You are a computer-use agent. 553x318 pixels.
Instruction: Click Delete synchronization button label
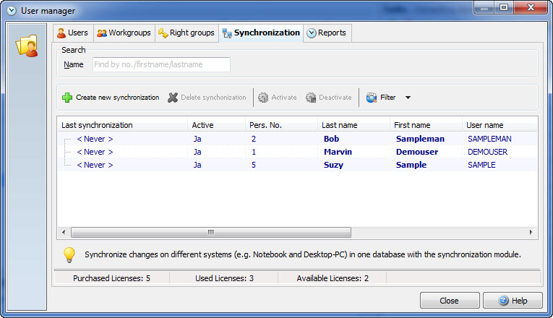[x=213, y=98]
